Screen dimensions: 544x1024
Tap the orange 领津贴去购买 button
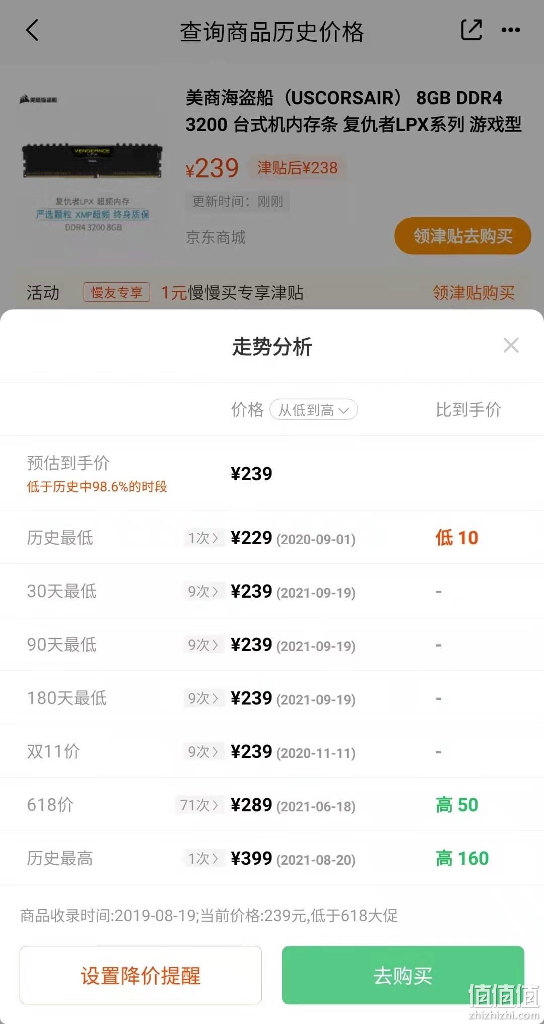[x=463, y=236]
